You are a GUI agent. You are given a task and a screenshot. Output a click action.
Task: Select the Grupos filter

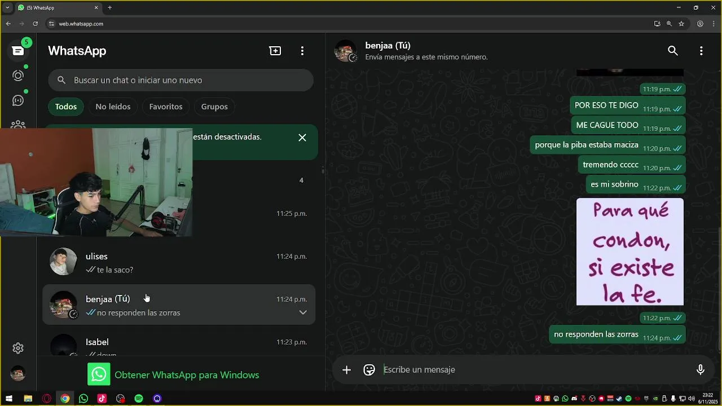pyautogui.click(x=214, y=107)
